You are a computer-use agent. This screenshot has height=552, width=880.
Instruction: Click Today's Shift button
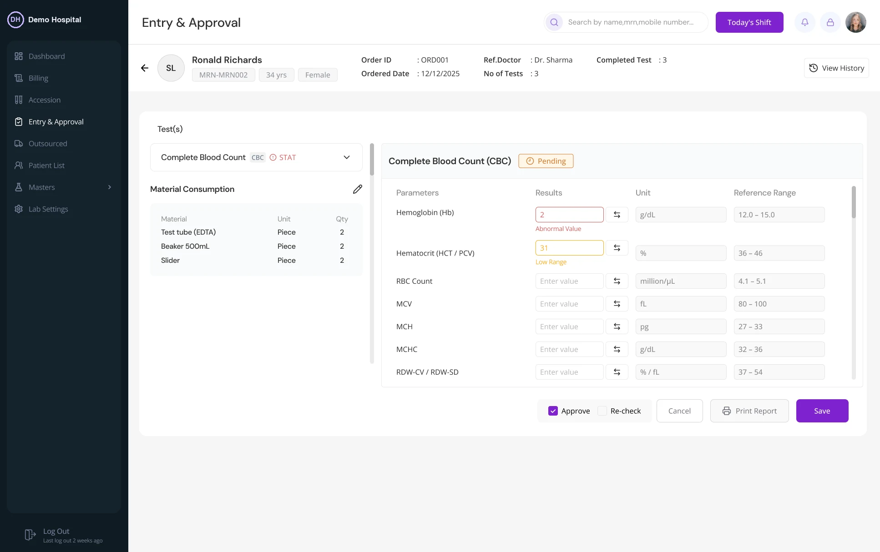749,22
